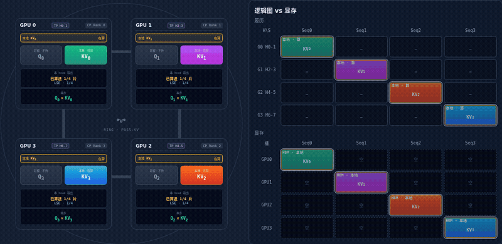
Task: Select the Q₀ query block
Action: coord(41,55)
